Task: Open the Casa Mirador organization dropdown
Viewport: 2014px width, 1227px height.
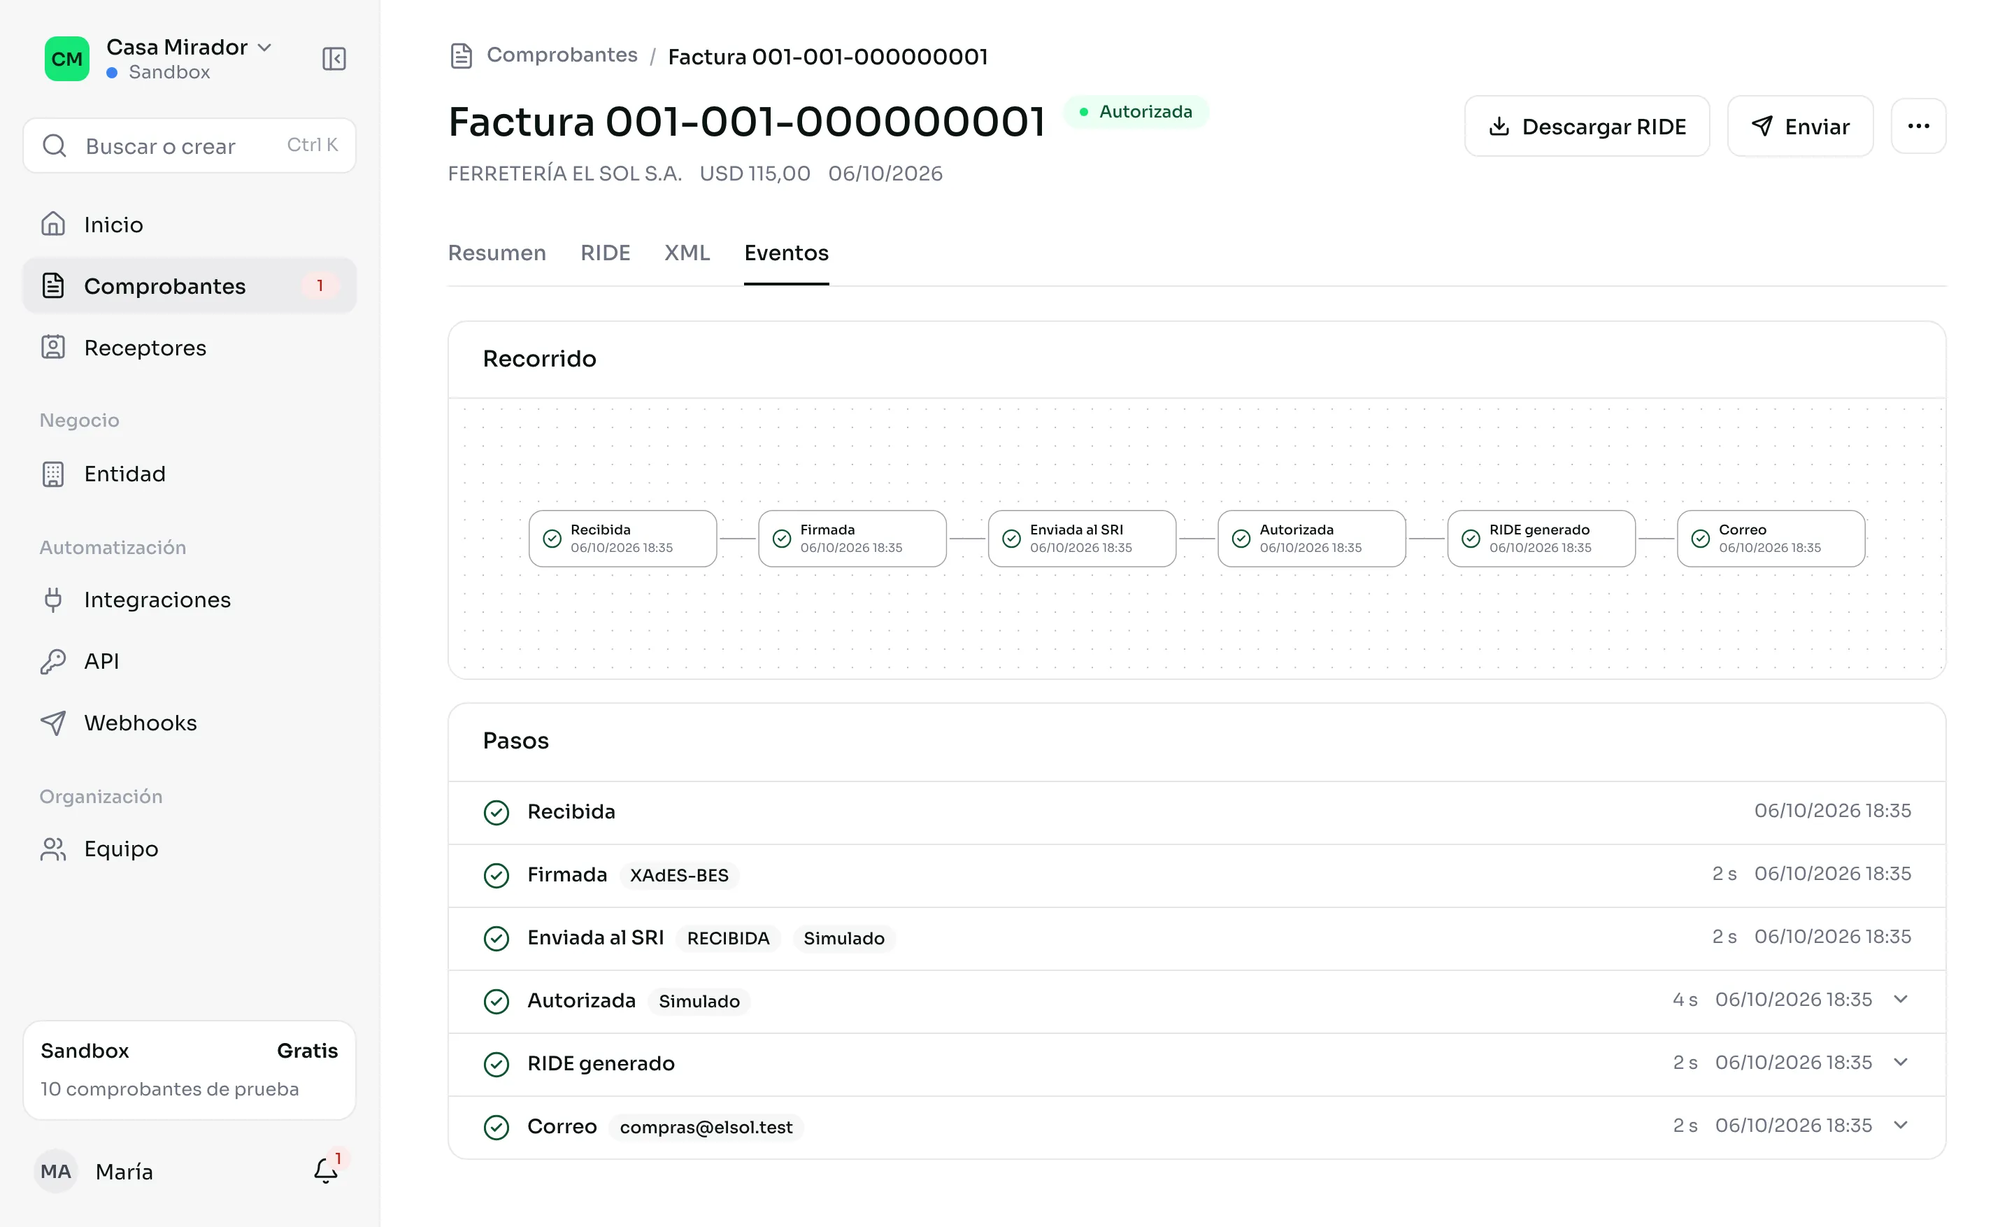Action: [x=189, y=48]
